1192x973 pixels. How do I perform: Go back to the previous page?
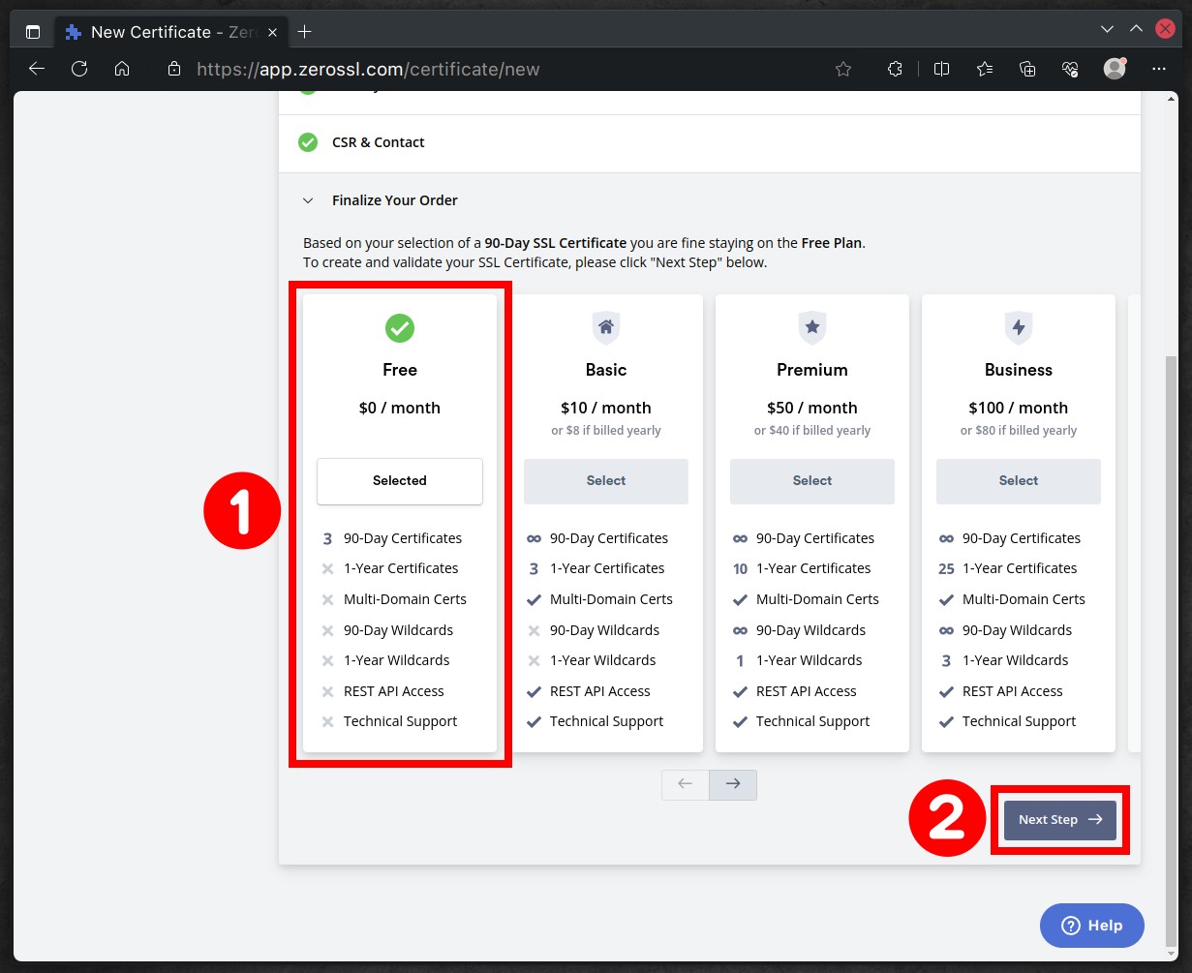37,69
